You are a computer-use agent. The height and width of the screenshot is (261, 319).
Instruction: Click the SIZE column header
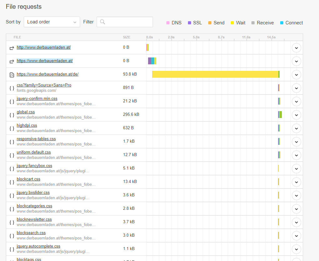click(x=127, y=37)
